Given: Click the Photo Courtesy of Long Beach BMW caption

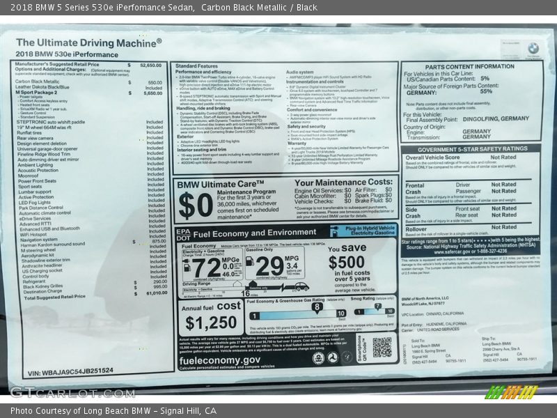Looking at the screenshot, I should click(113, 411).
